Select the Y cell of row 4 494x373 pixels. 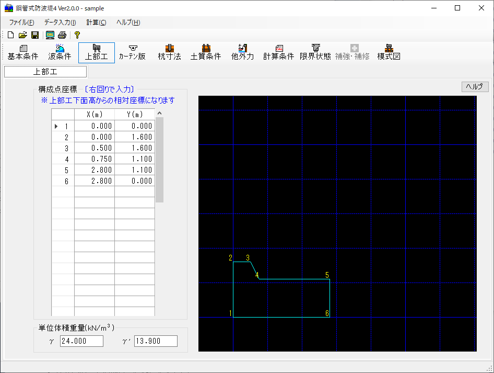[x=135, y=159]
